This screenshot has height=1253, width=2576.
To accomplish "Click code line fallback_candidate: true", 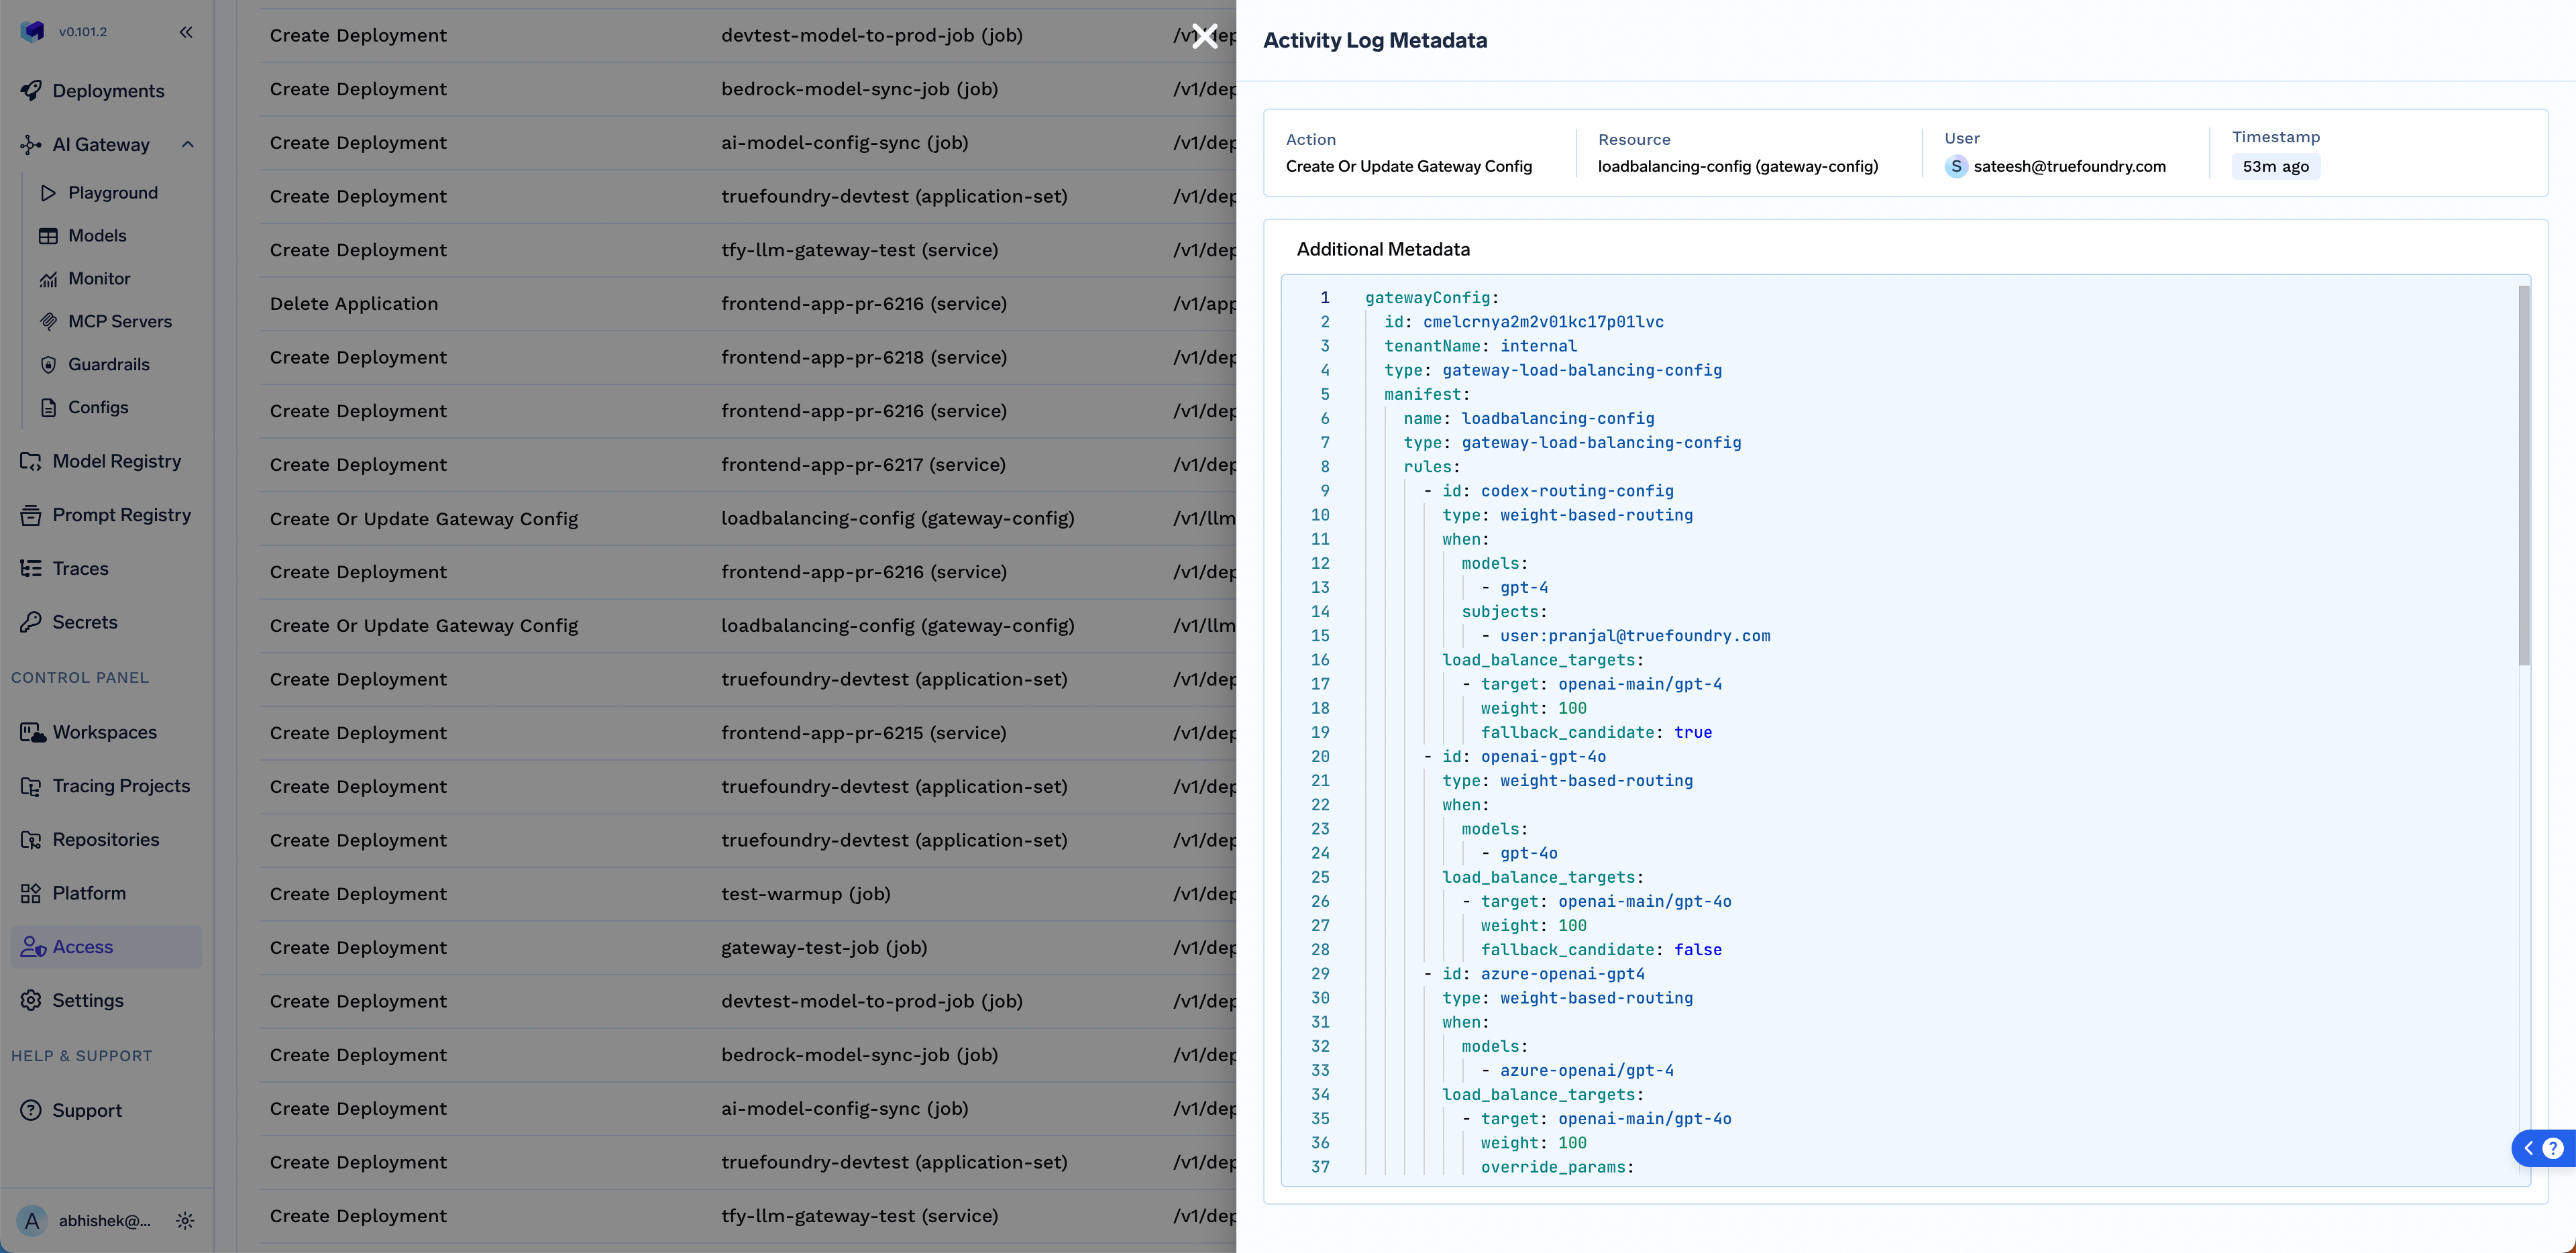I will [1596, 732].
